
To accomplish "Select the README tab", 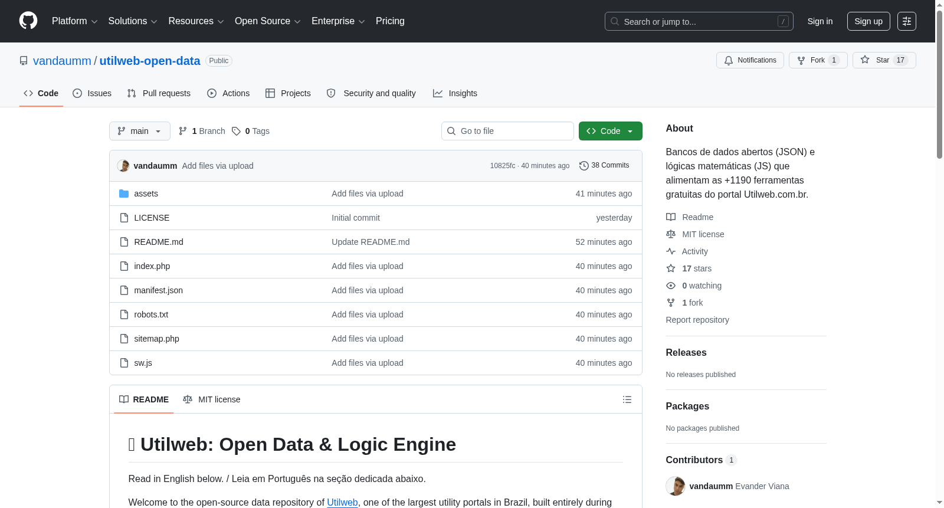I will (144, 399).
